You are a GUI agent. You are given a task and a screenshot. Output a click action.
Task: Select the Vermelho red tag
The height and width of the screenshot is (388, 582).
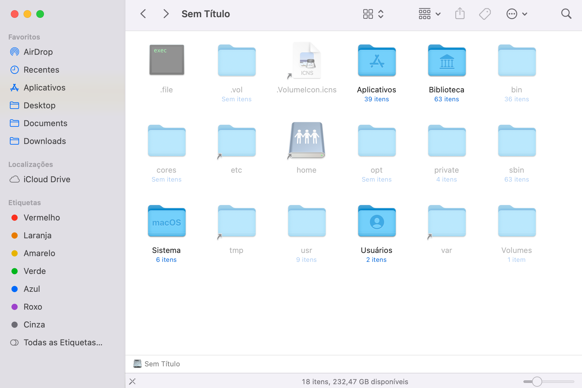41,218
